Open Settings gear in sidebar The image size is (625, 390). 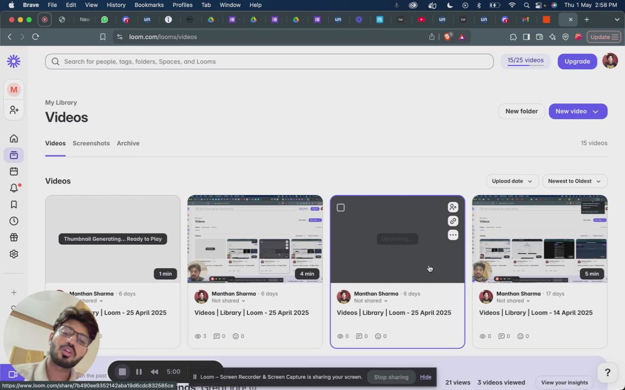coord(14,254)
